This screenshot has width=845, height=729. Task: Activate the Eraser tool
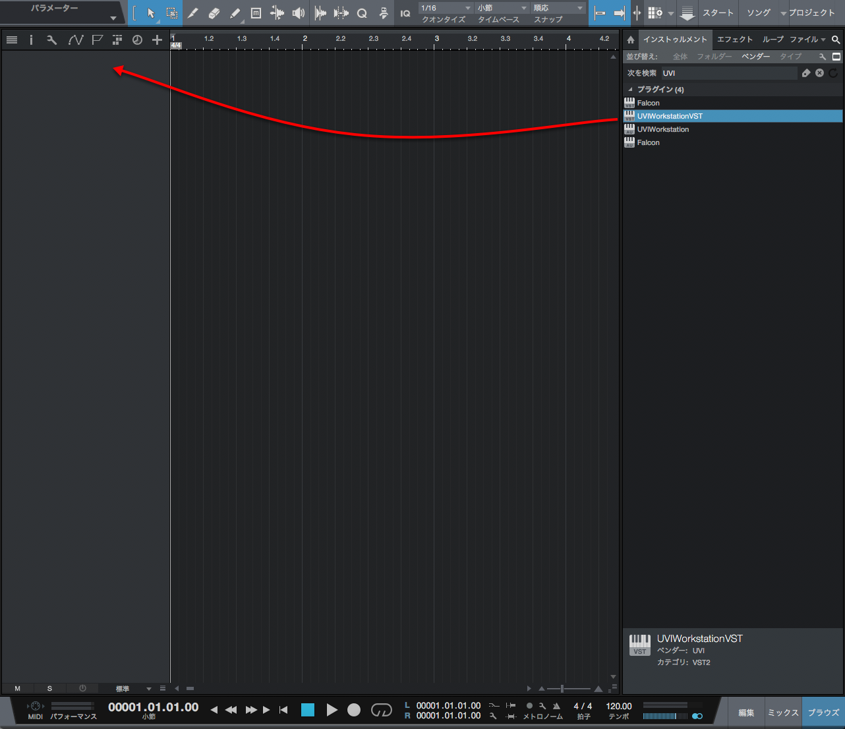click(x=214, y=13)
